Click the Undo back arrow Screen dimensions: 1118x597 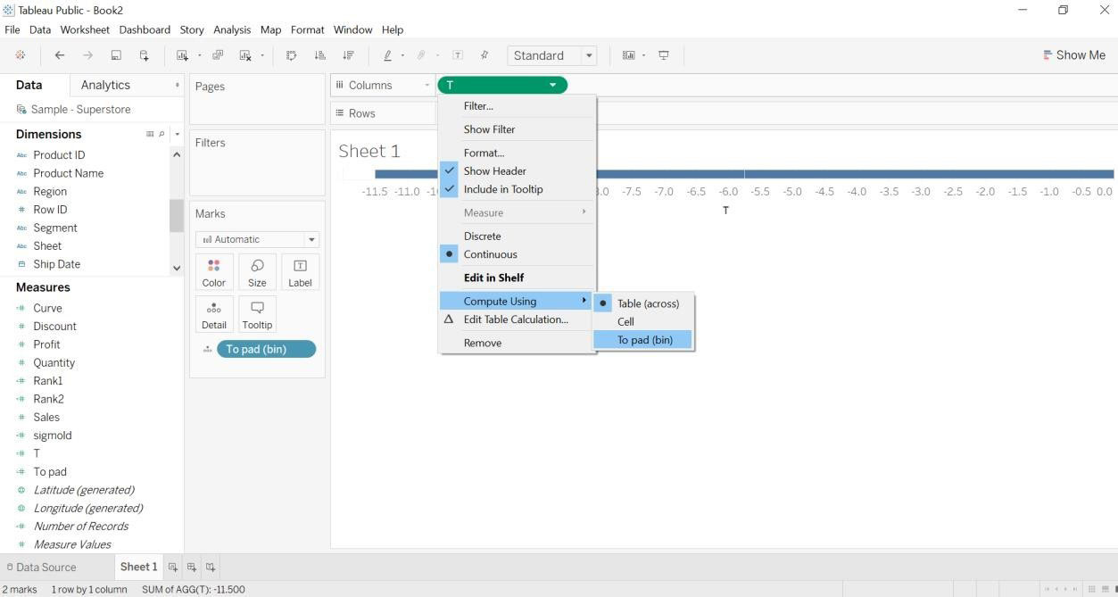60,55
